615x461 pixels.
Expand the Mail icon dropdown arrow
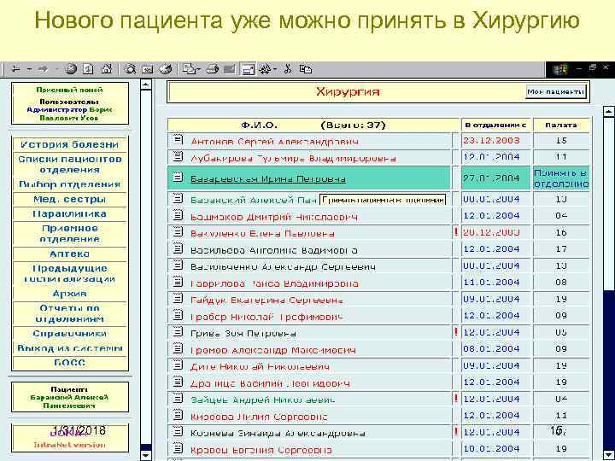[199, 70]
